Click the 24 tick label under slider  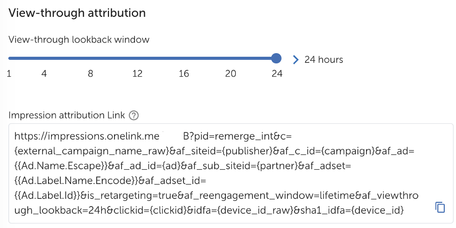[277, 74]
